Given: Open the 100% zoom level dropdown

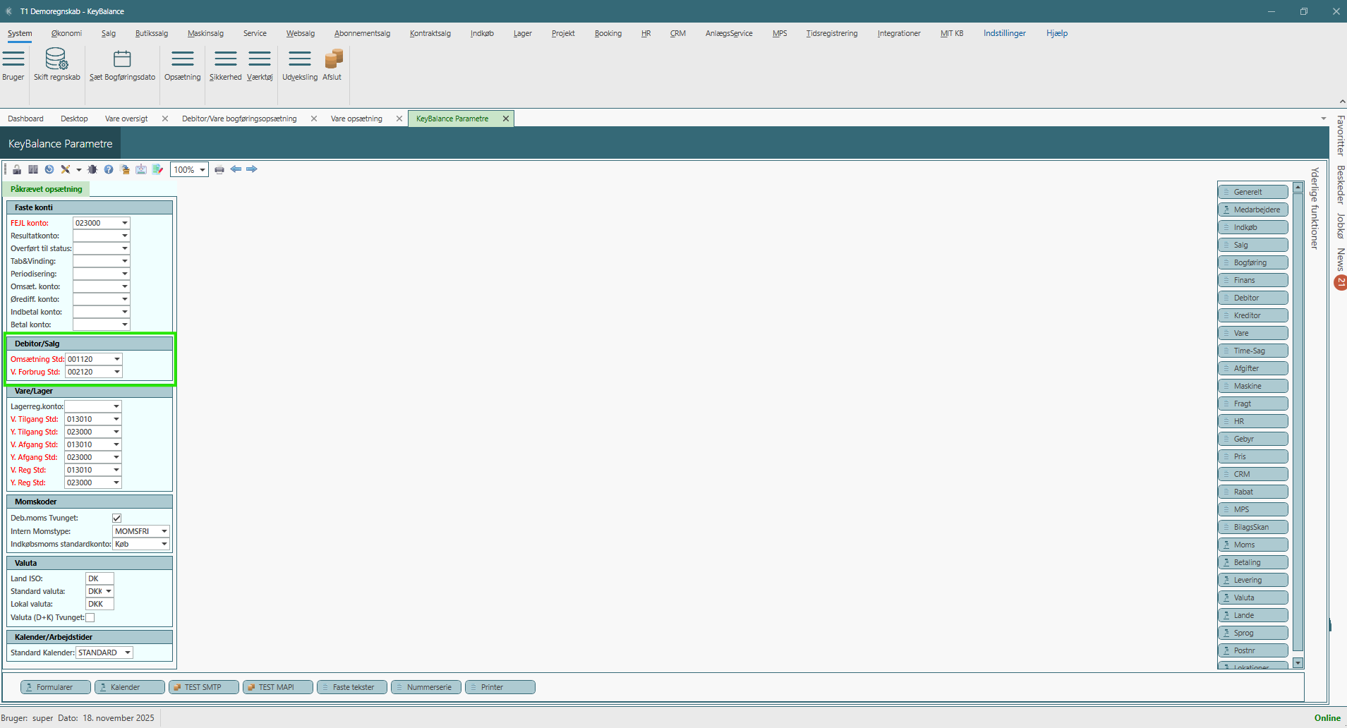Looking at the screenshot, I should point(203,170).
